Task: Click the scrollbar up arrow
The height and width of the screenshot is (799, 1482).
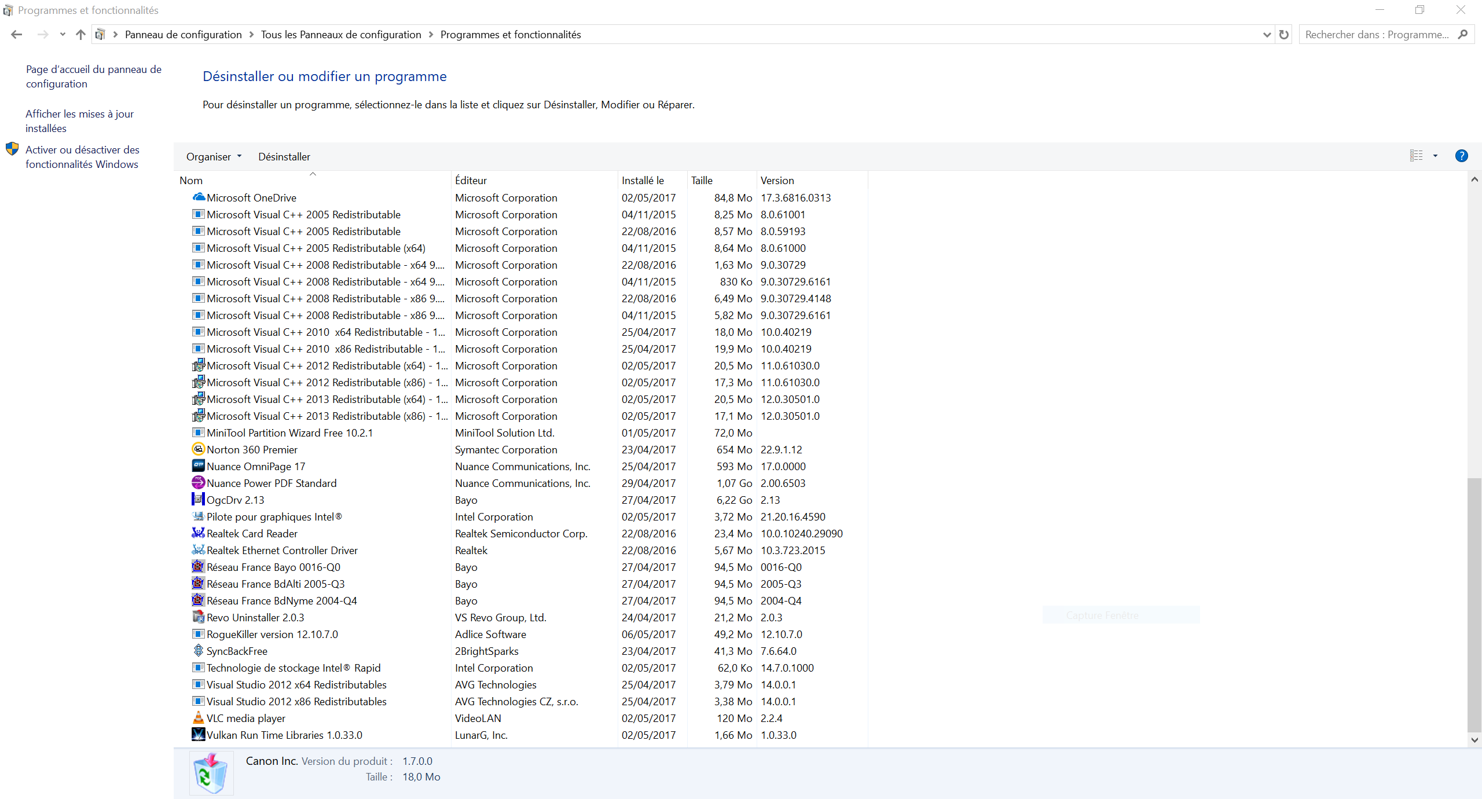Action: pyautogui.click(x=1474, y=180)
